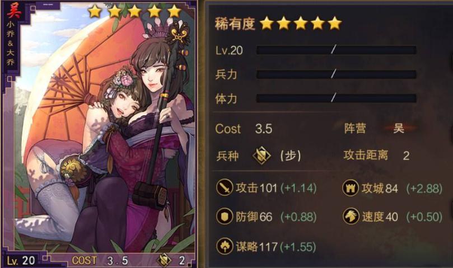Click the castle siege icon
This screenshot has height=268, width=453.
(351, 188)
